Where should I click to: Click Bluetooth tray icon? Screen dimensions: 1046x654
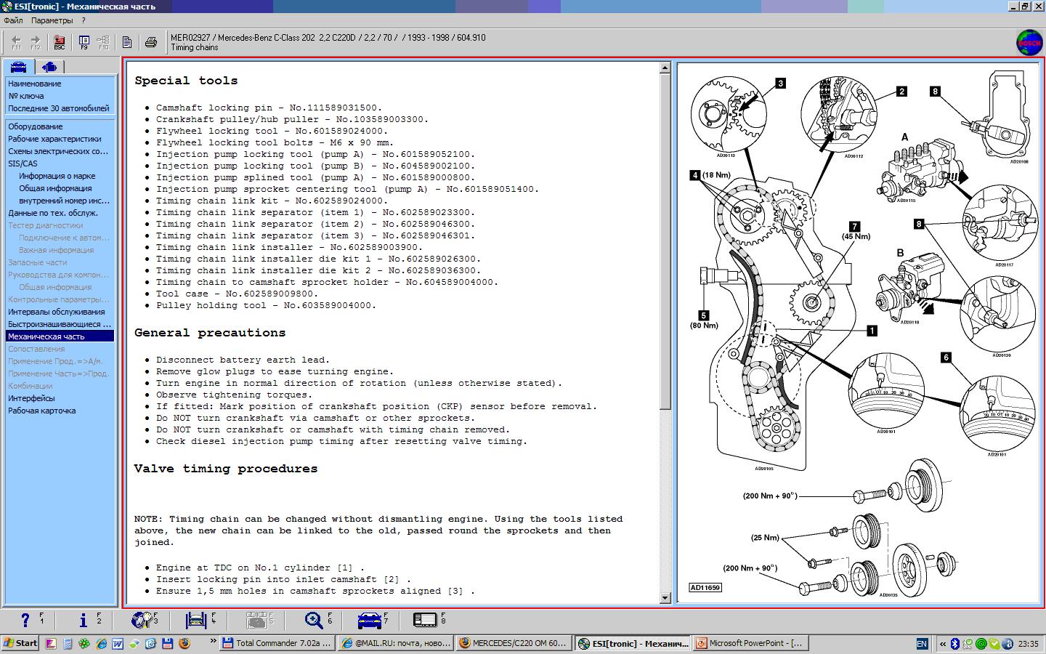pos(956,644)
